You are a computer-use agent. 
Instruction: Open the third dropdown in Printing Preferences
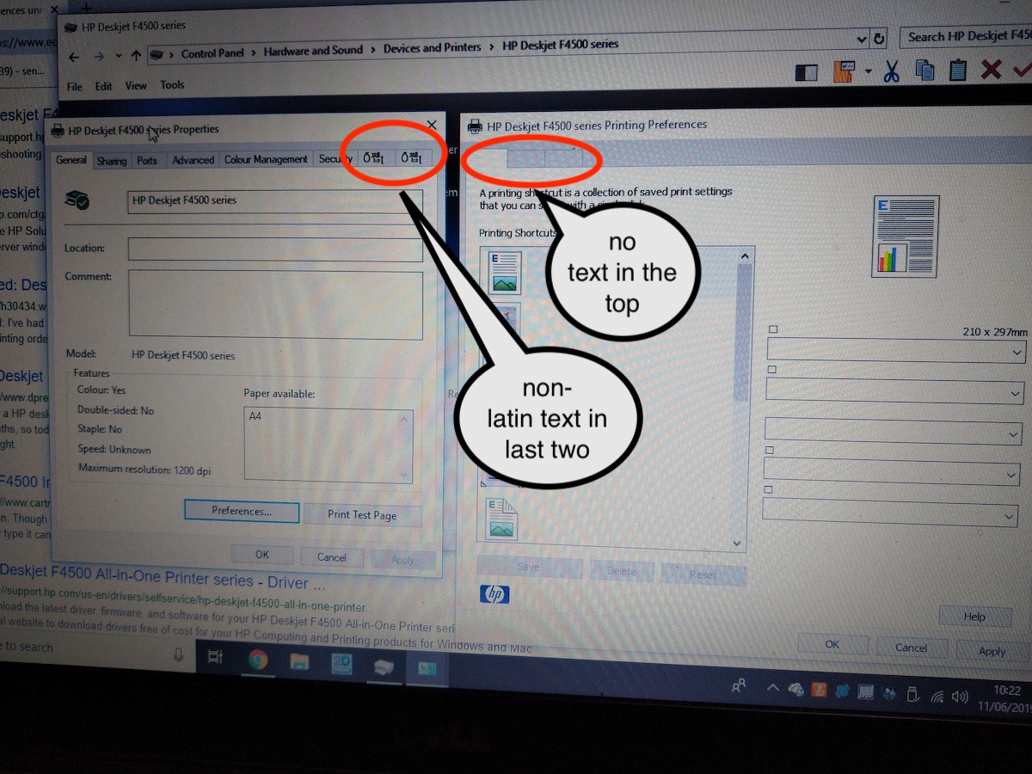(893, 432)
